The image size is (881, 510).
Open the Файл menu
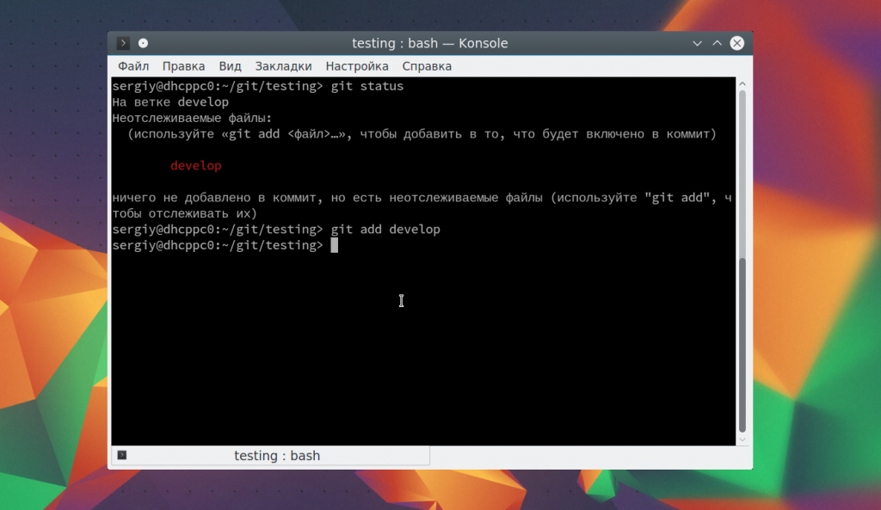(133, 66)
